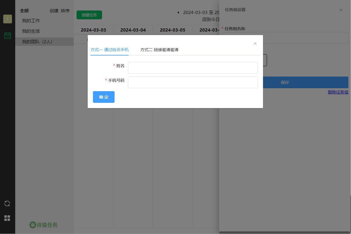Select 方式一 通过姓名手机 tab
351x234 pixels.
[110, 50]
